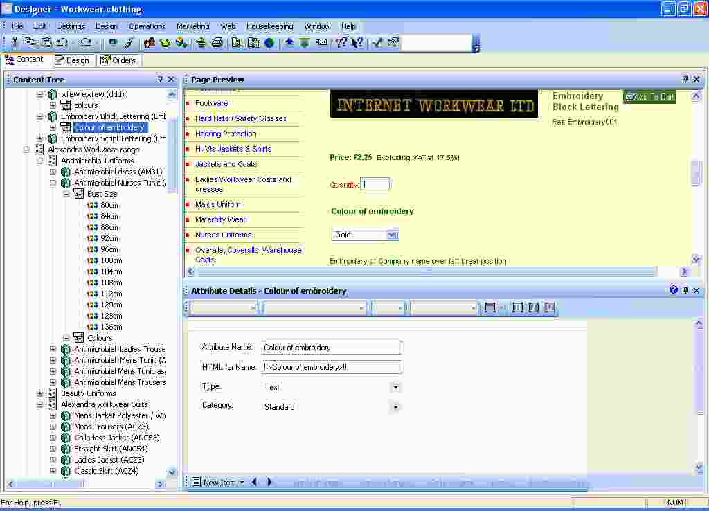Toggle the Bold formatting button
Screen dimensions: 709x511
pos(518,308)
